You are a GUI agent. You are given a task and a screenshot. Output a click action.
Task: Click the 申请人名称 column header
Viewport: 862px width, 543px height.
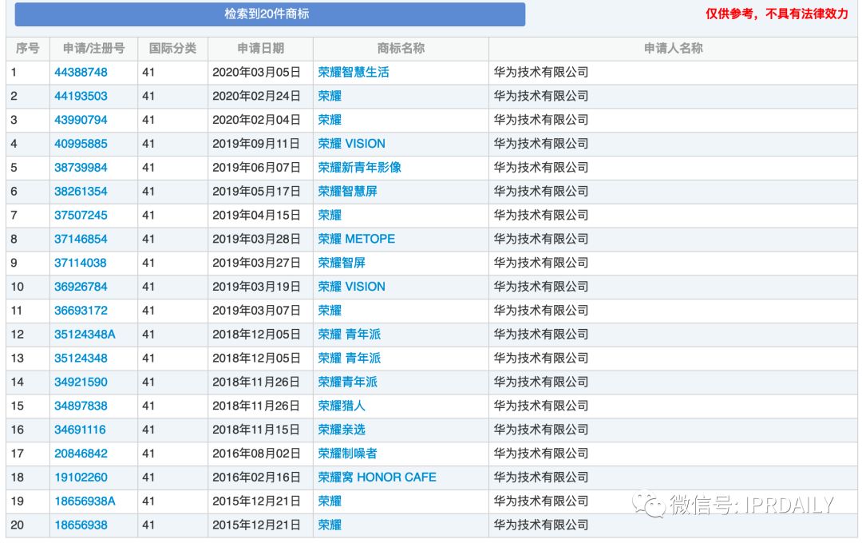click(x=673, y=49)
